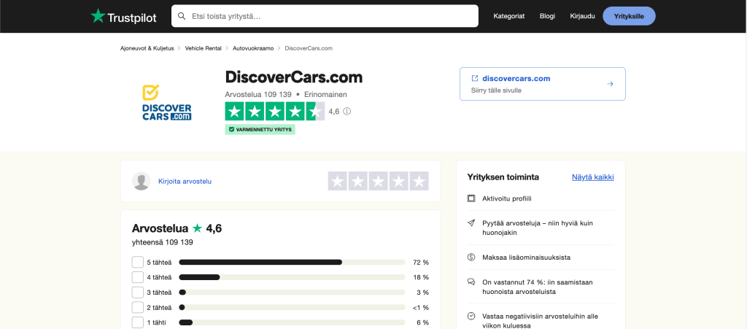Open the Blogi page
747x329 pixels.
[547, 16]
